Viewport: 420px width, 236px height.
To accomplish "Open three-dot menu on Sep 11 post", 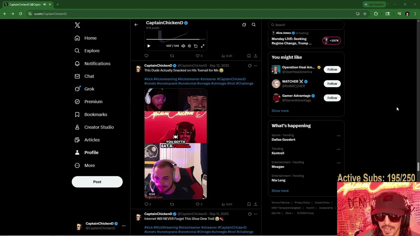I will (256, 214).
